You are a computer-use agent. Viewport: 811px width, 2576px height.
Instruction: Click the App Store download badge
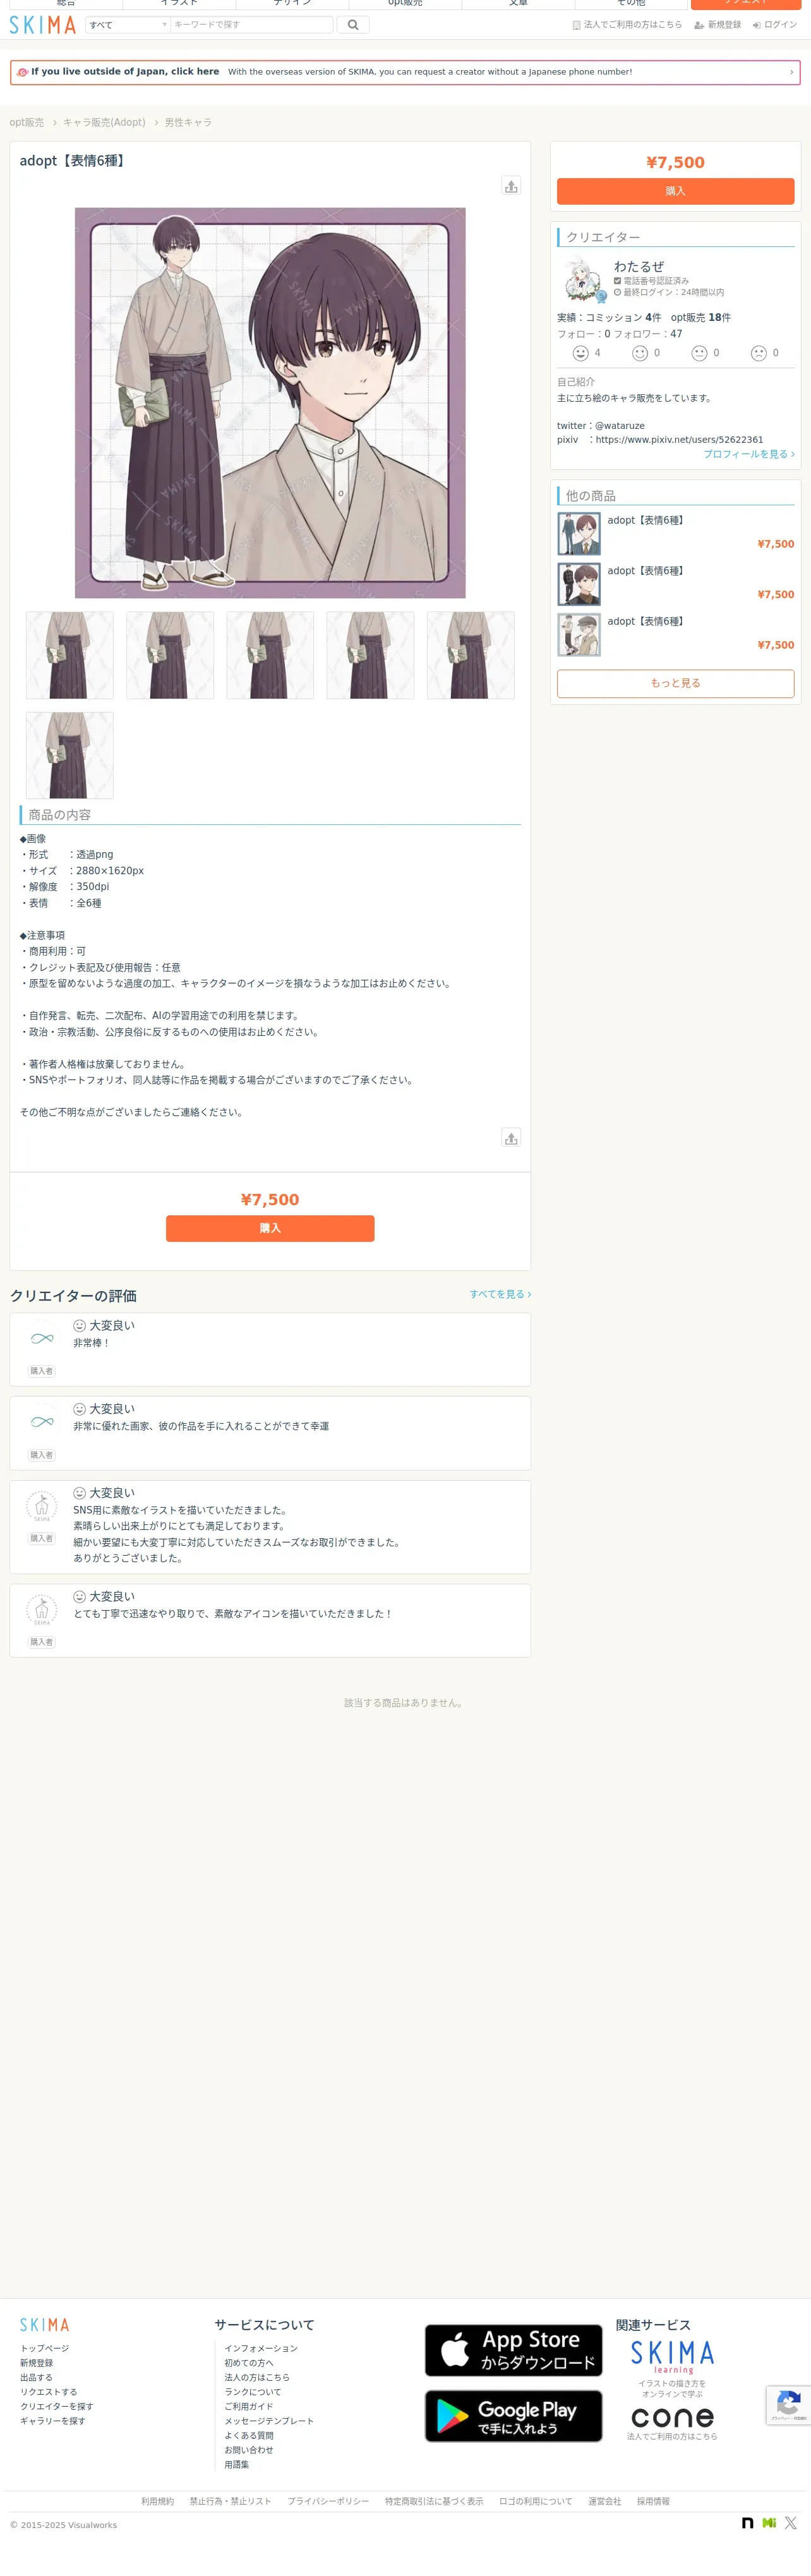pyautogui.click(x=513, y=2350)
